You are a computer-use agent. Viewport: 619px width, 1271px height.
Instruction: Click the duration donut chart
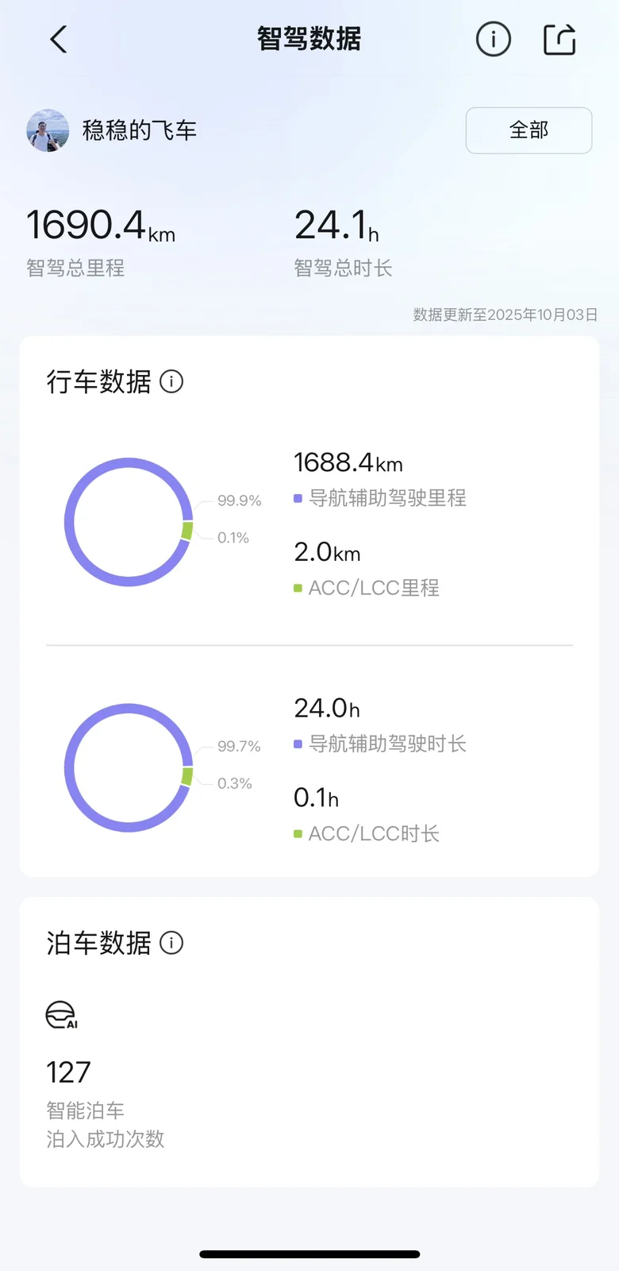[x=129, y=767]
